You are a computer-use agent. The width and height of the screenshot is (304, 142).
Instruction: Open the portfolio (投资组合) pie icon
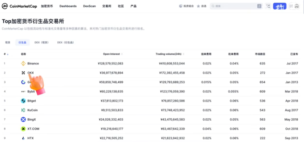pos(180,6)
